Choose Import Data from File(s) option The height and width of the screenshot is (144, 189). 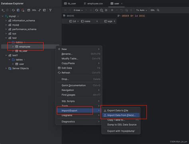[121, 115]
